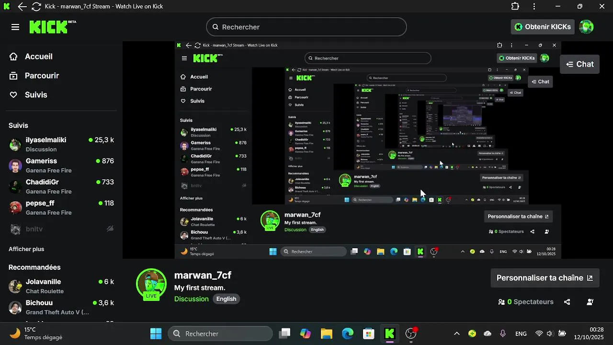The image size is (613, 345).
Task: Go back with the browser back arrow
Action: (x=22, y=6)
